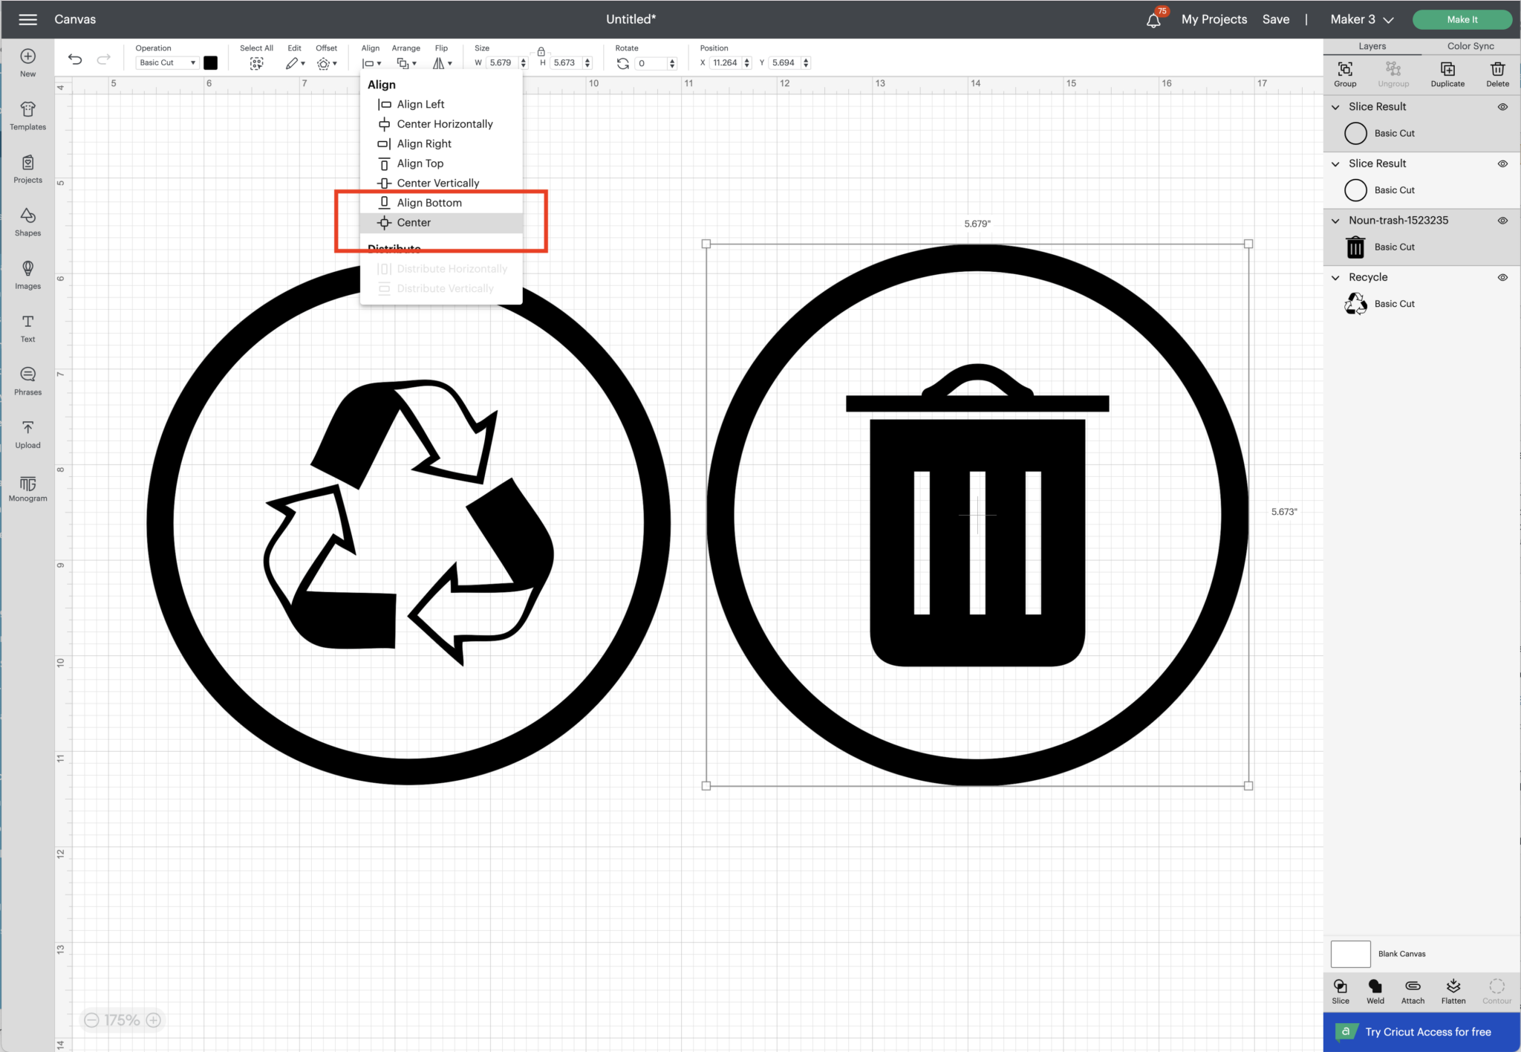Toggle the size aspect ratio lock
1521x1052 pixels.
tap(541, 51)
